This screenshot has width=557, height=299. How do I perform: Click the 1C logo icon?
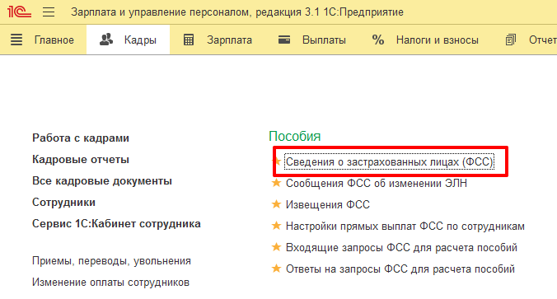(19, 12)
